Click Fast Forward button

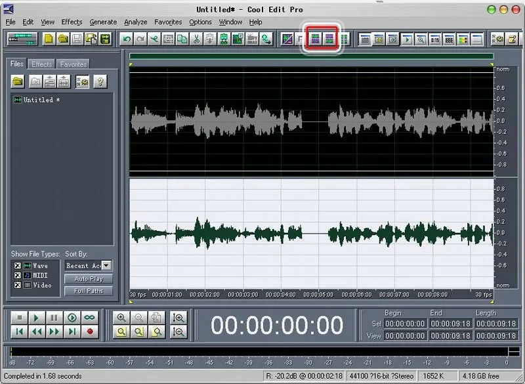[54, 331]
